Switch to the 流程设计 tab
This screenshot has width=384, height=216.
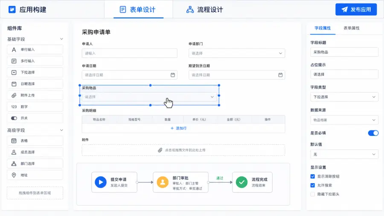tap(205, 9)
